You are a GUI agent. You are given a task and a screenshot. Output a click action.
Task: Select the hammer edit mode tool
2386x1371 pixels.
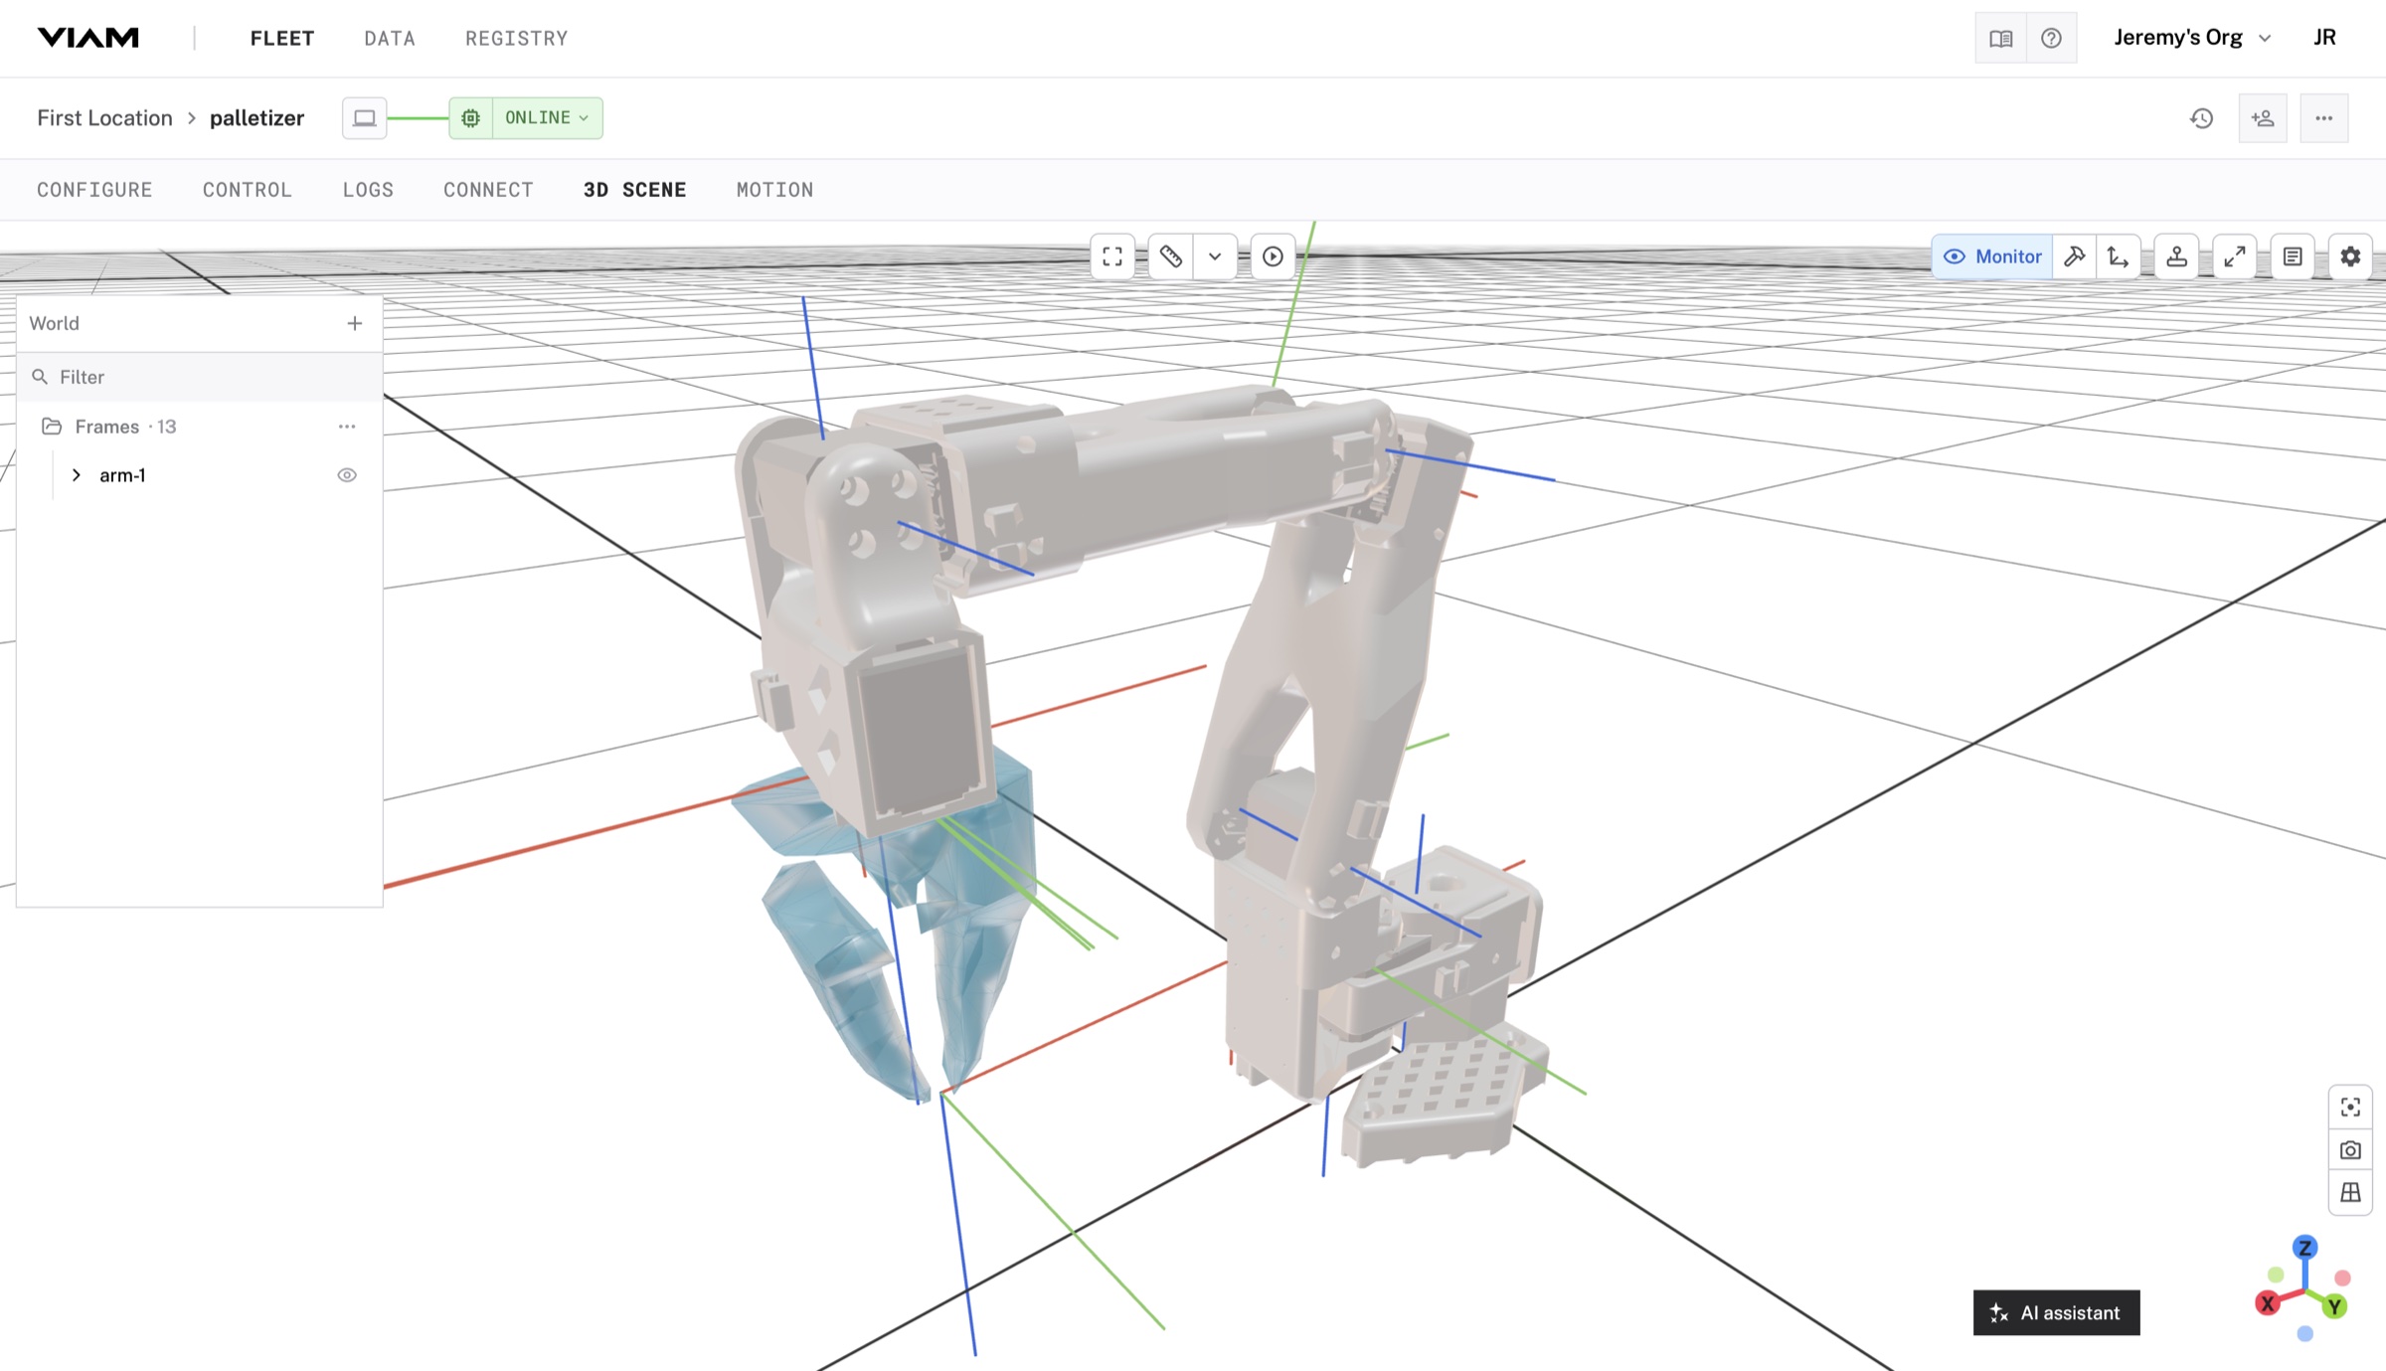pos(2074,257)
